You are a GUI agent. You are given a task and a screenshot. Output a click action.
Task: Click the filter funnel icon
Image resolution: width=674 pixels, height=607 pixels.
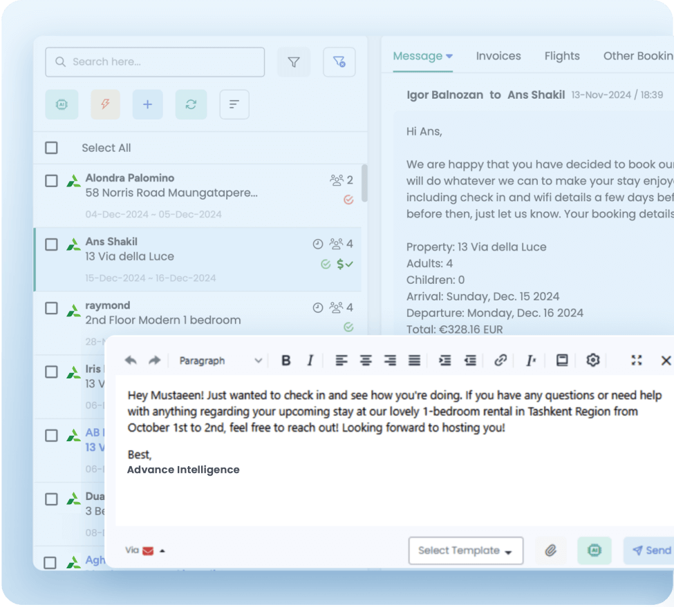point(294,62)
